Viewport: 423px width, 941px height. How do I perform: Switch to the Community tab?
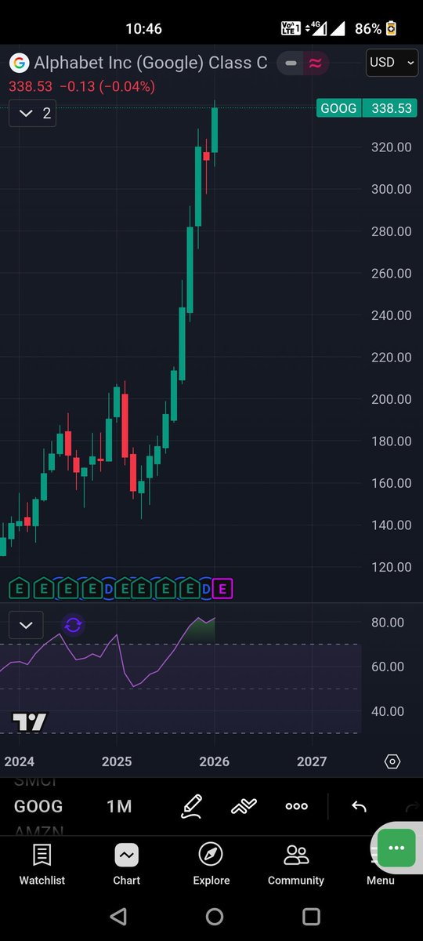click(x=296, y=864)
